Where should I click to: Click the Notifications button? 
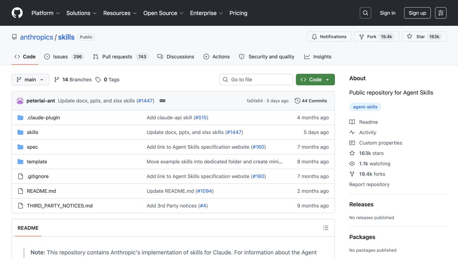pyautogui.click(x=329, y=37)
